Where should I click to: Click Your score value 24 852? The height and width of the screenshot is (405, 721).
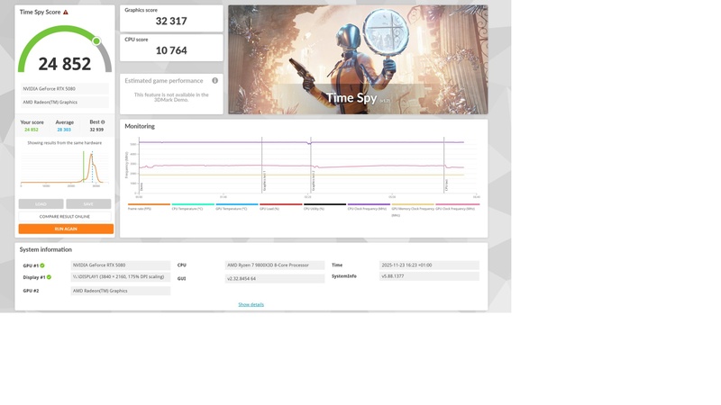pos(32,130)
